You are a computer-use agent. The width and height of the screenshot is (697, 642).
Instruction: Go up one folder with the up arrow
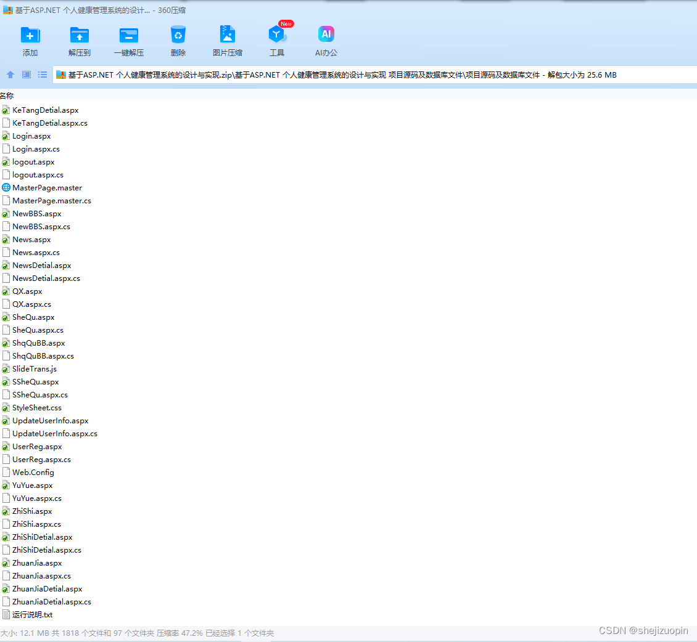coord(10,75)
